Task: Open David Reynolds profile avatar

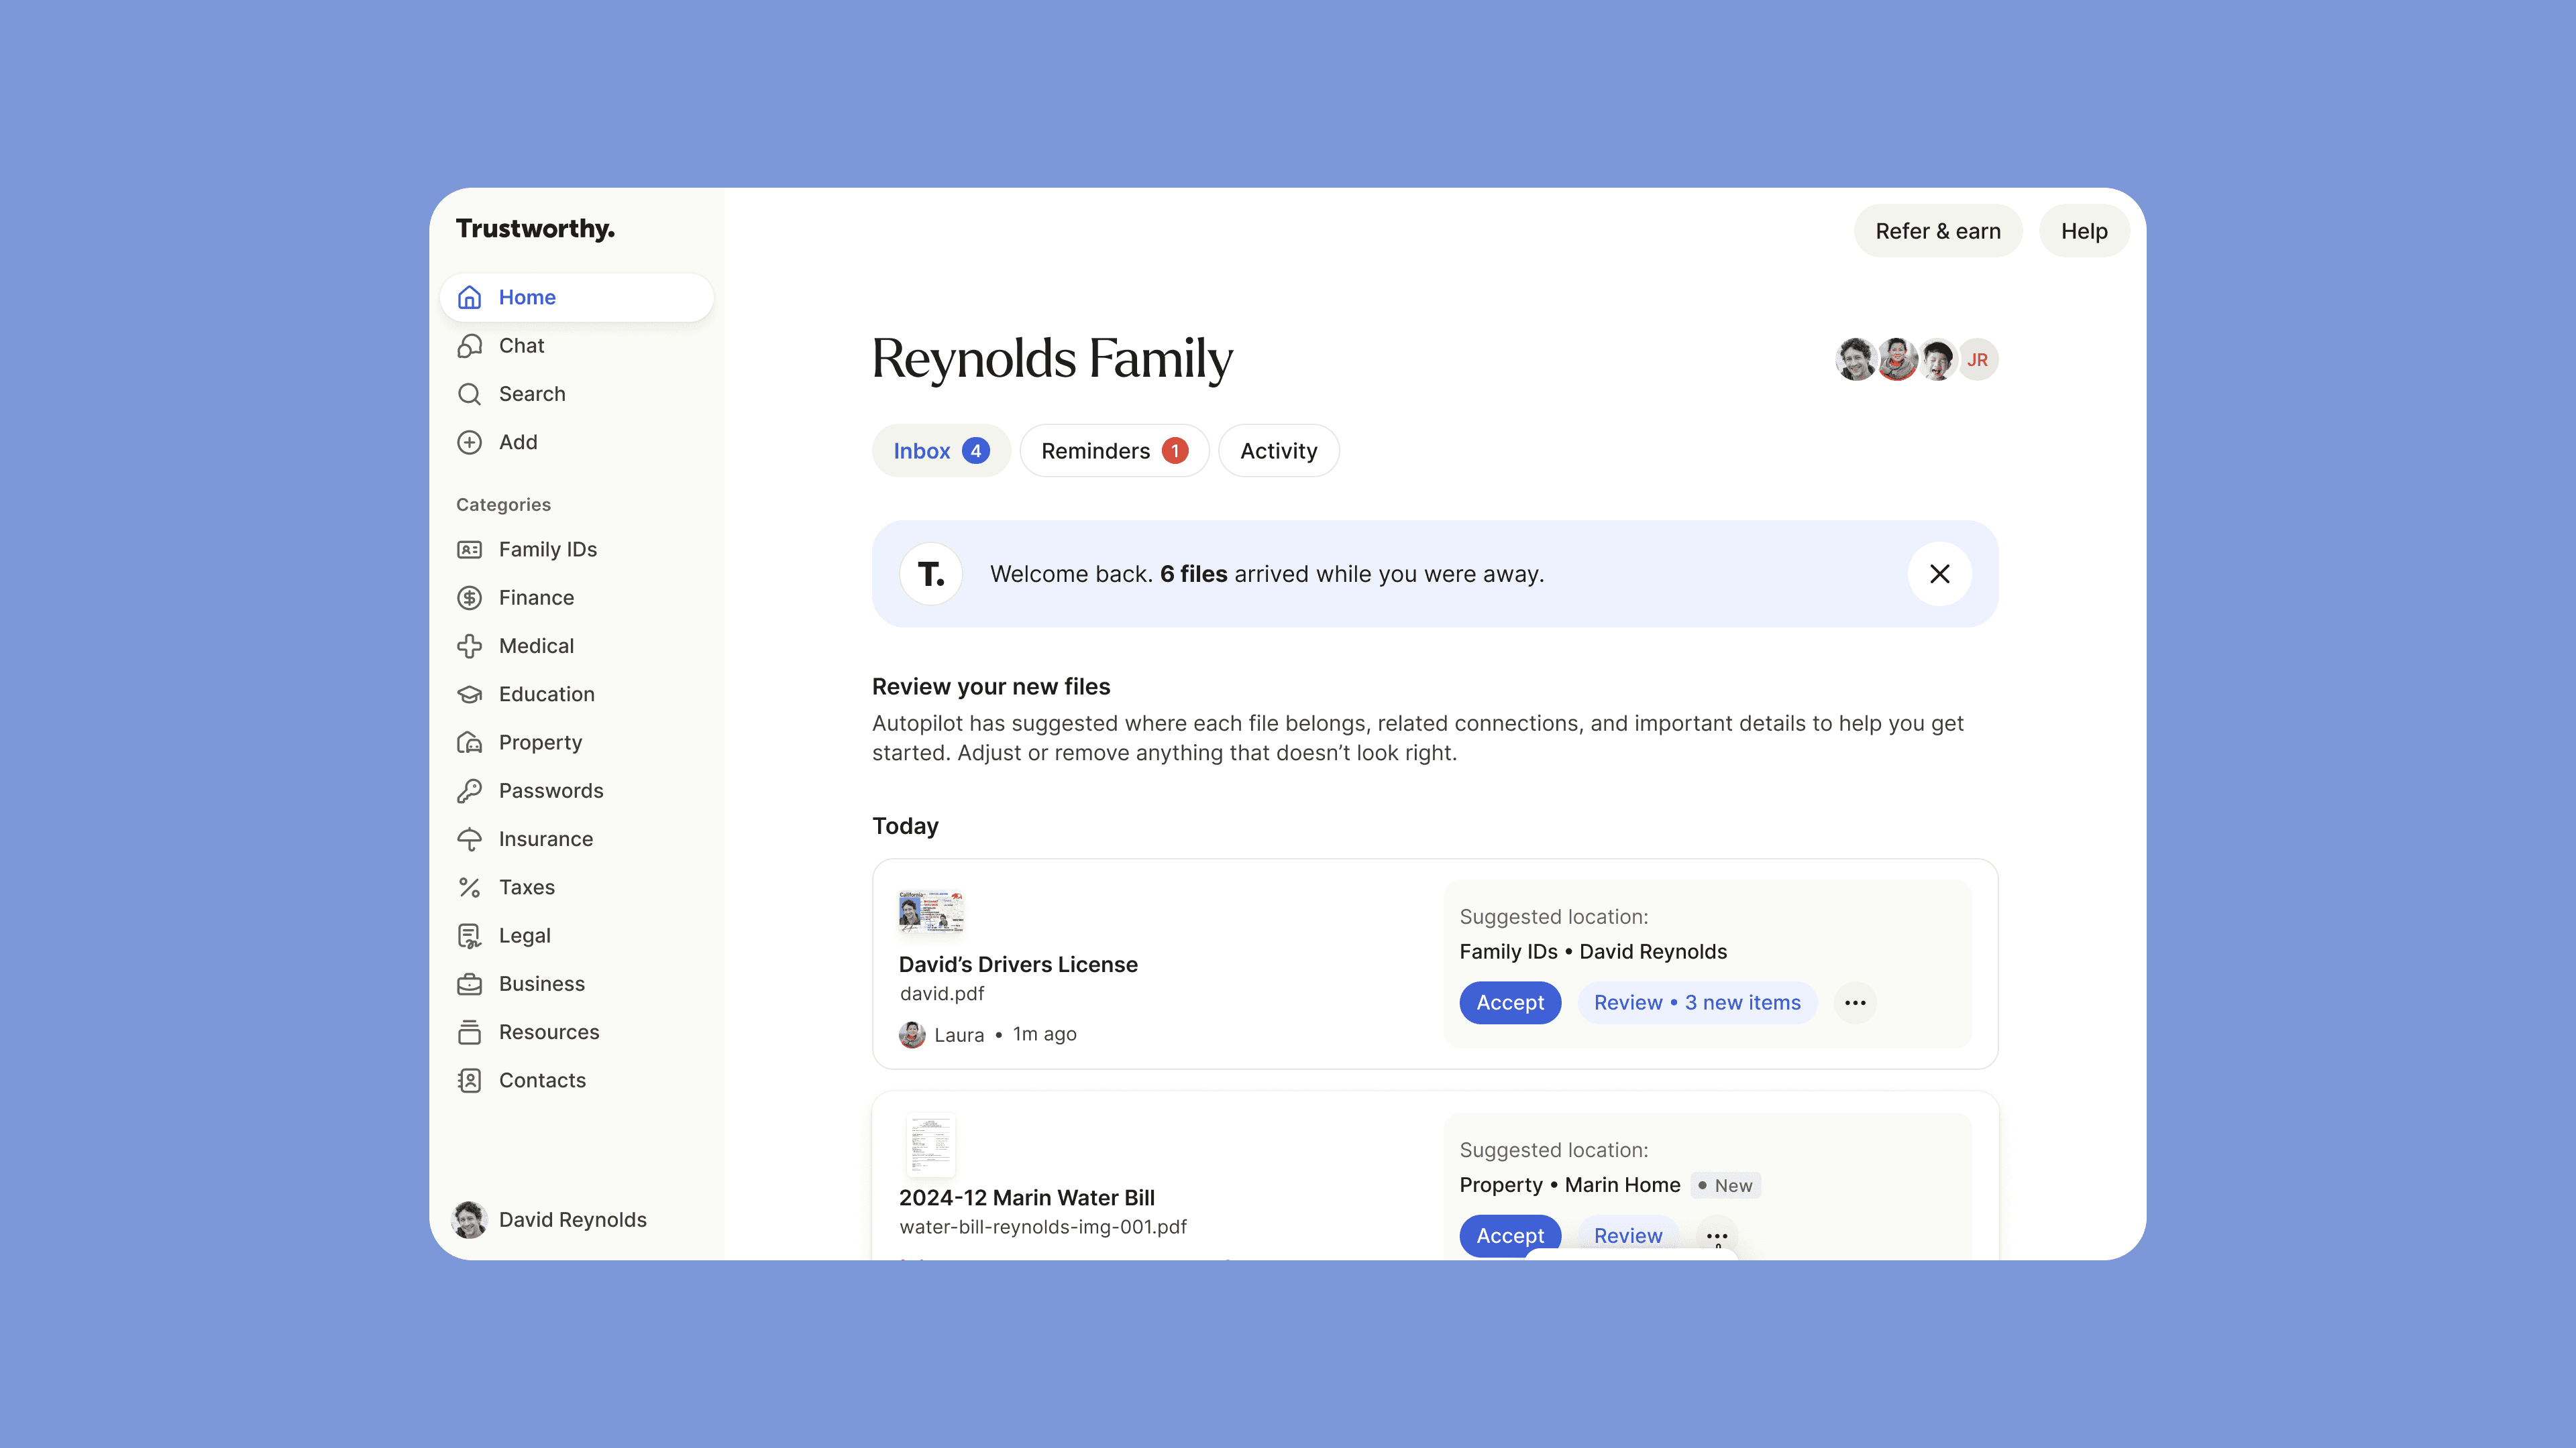Action: tap(469, 1219)
